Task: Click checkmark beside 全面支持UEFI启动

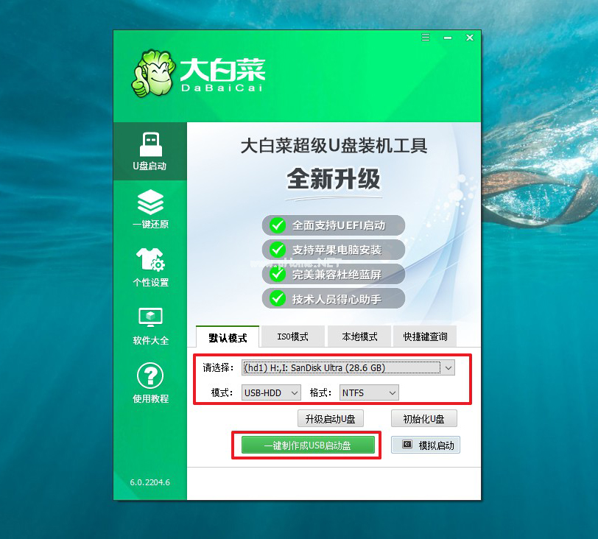Action: [278, 227]
